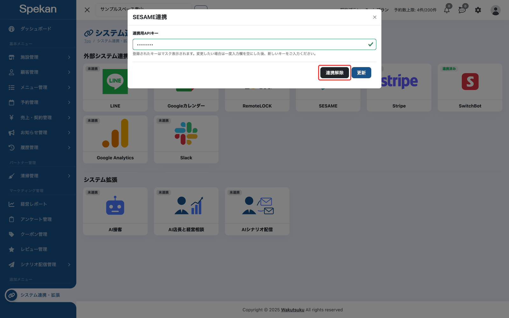Click the X icon beside space name
The height and width of the screenshot is (318, 509).
click(87, 10)
